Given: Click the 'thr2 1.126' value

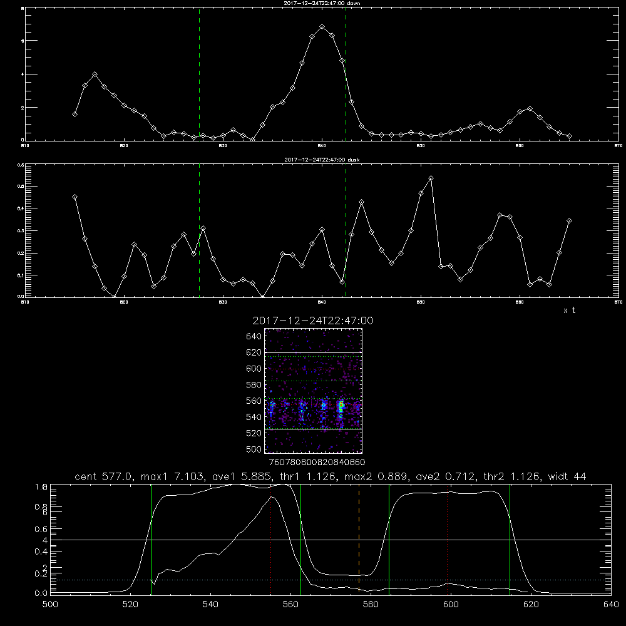Looking at the screenshot, I should pyautogui.click(x=513, y=476).
